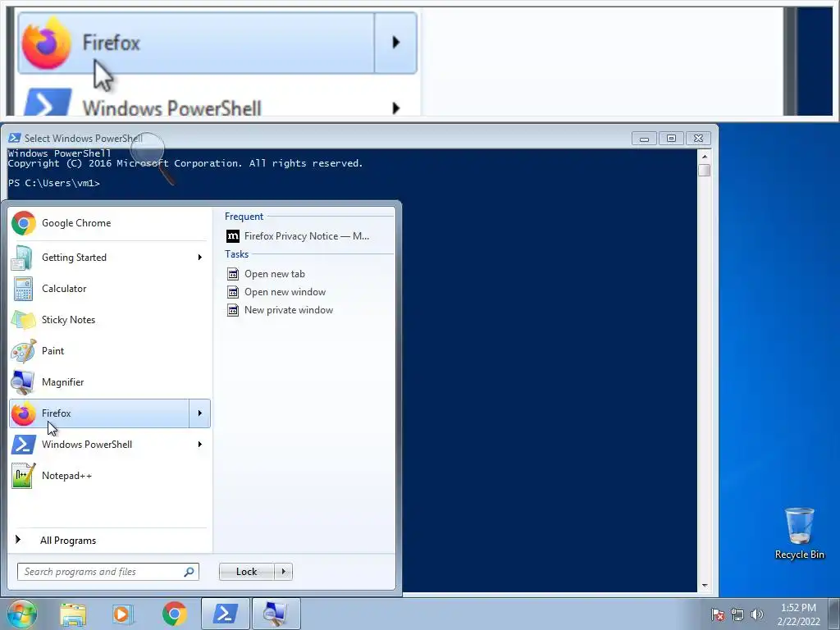840x630 pixels.
Task: Expand the Windows PowerShell jump list arrow
Action: pos(200,445)
